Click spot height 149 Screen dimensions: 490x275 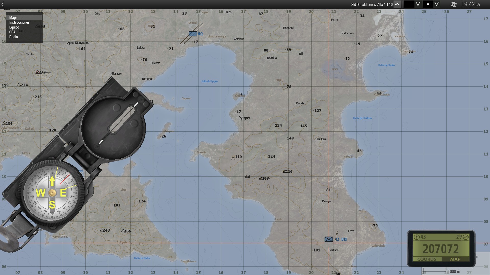coord(290,138)
